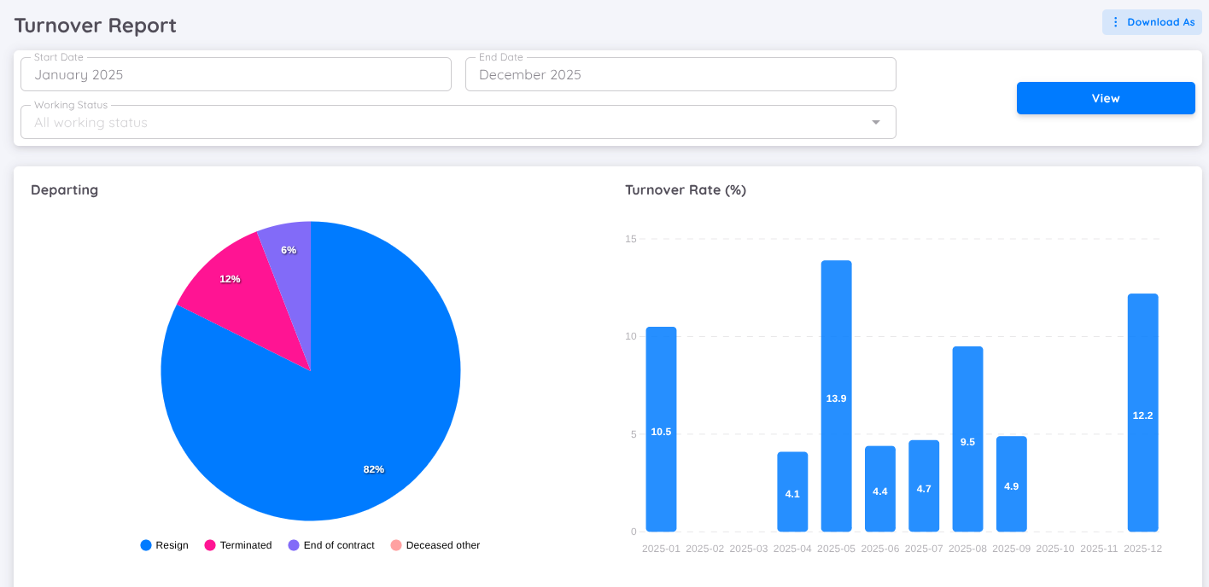This screenshot has height=587, width=1209.
Task: Click the View button
Action: 1105,98
